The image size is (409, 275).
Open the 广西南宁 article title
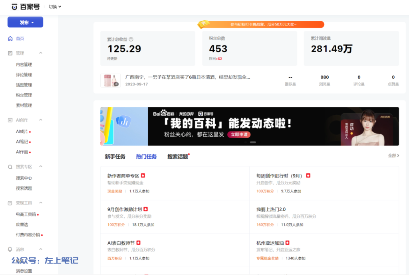pos(188,77)
